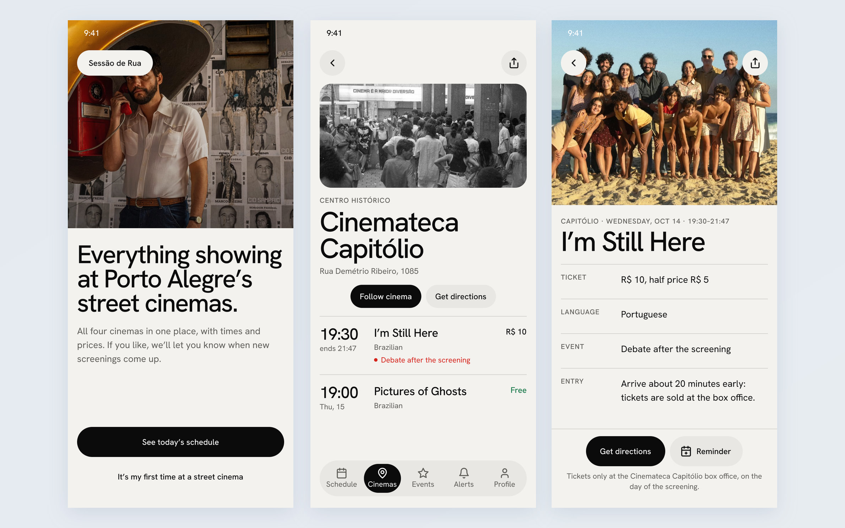The height and width of the screenshot is (528, 845).
Task: Tap the back arrow on Cinemateca Capitólio screen
Action: 332,63
